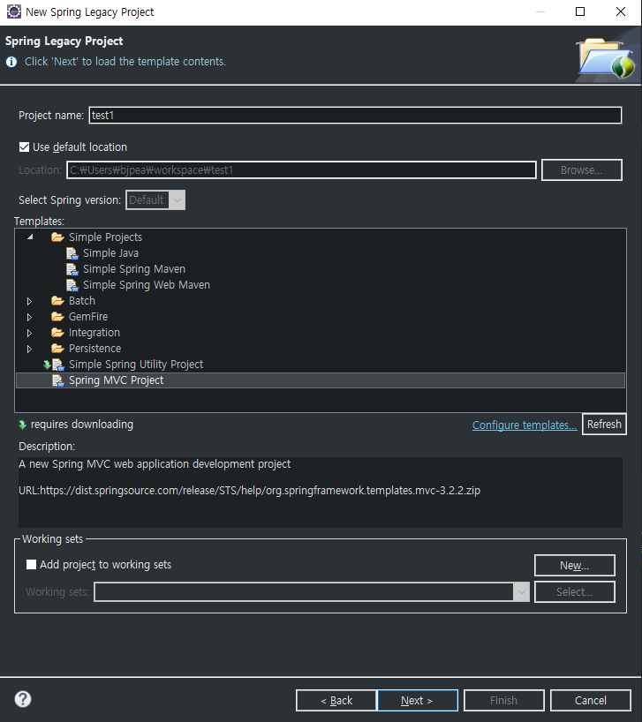Click the info icon beside the Next hint
This screenshot has height=722, width=642.
[x=11, y=62]
